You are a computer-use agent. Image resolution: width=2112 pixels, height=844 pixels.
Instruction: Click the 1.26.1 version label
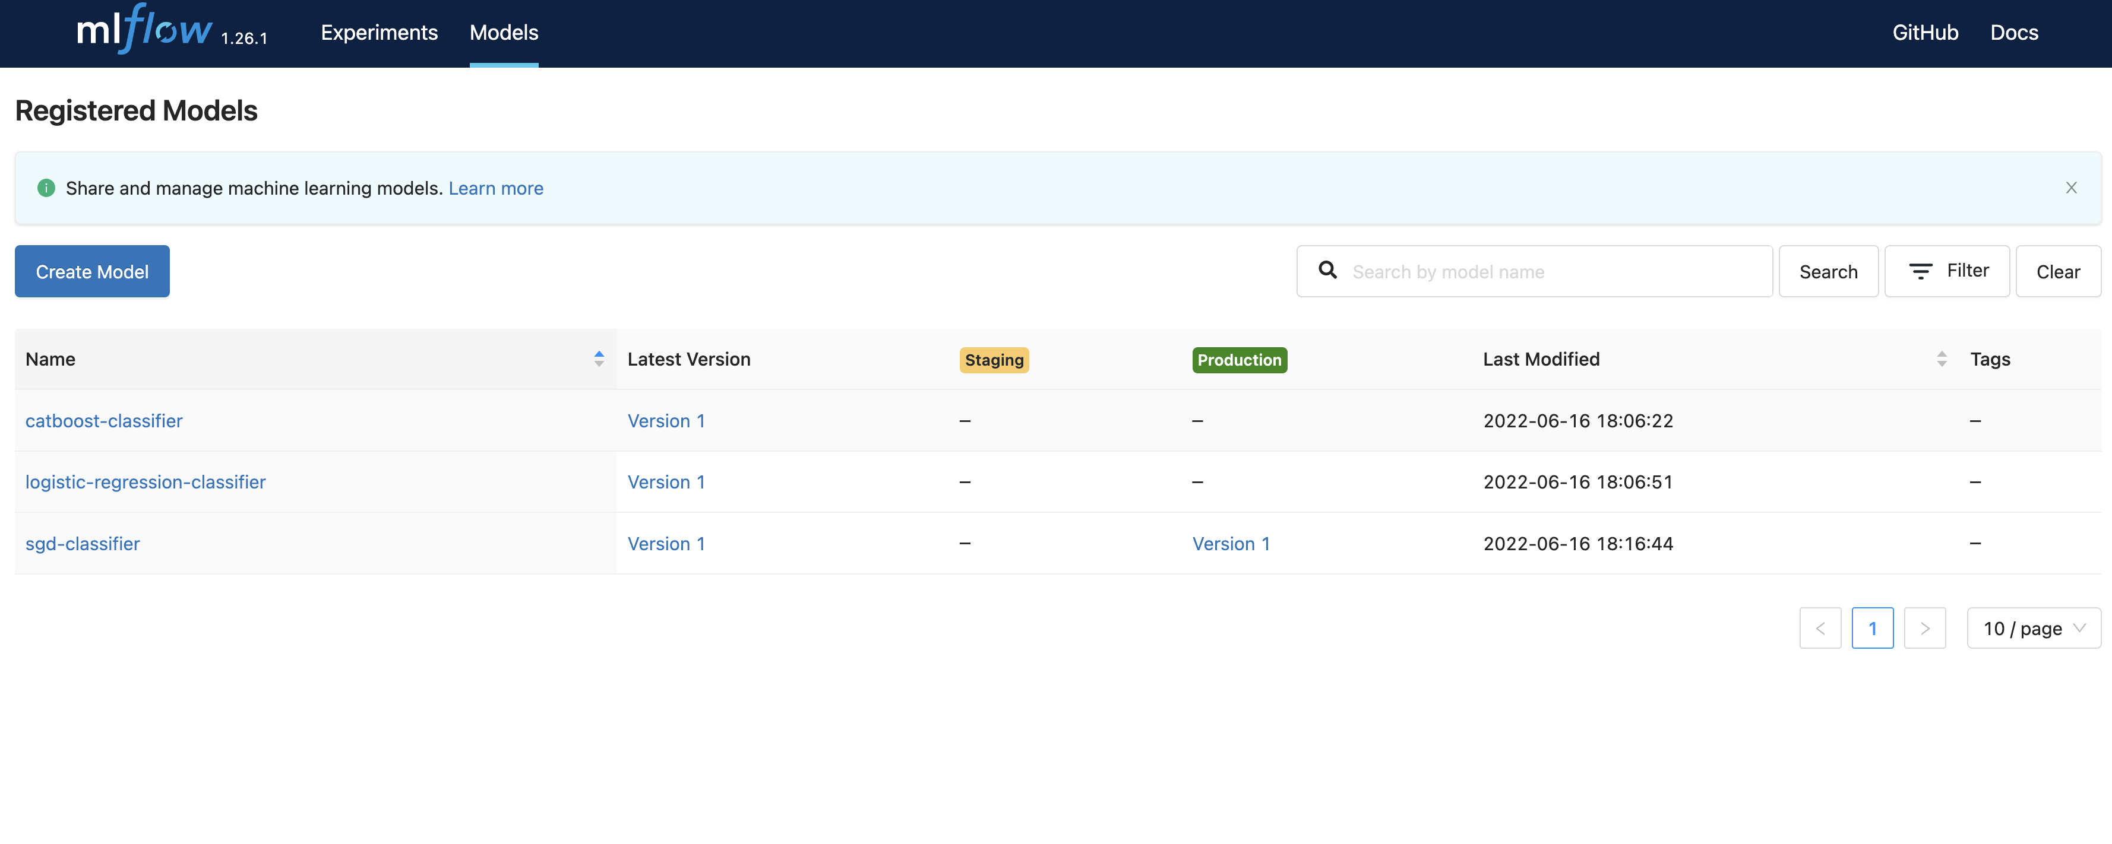pos(244,39)
